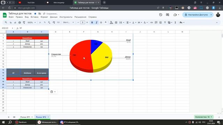Add a new sheet with plus button
The height and width of the screenshot is (125, 223).
(8, 117)
